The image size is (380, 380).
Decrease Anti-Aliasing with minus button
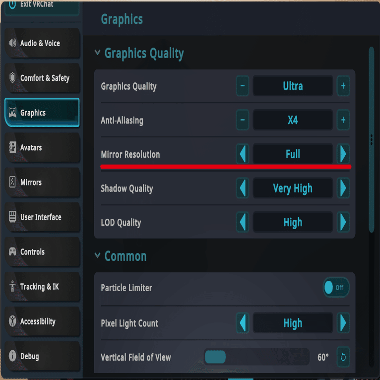click(242, 120)
